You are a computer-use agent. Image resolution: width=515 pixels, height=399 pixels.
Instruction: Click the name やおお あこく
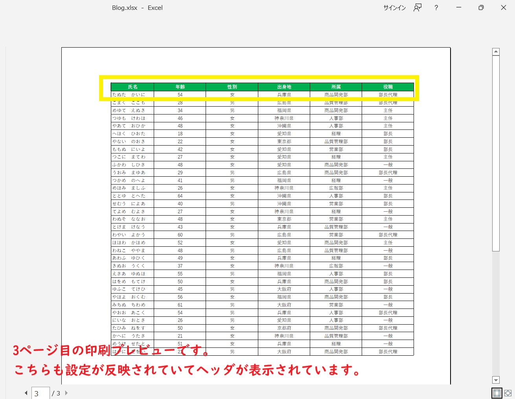tap(129, 313)
